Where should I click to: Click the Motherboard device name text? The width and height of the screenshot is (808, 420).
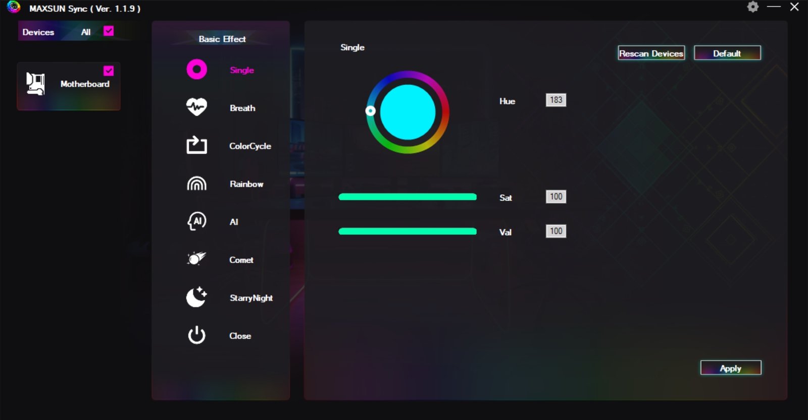point(85,84)
